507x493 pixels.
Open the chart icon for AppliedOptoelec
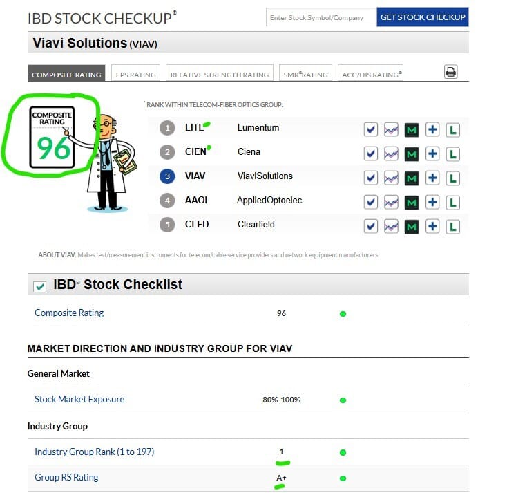point(391,203)
